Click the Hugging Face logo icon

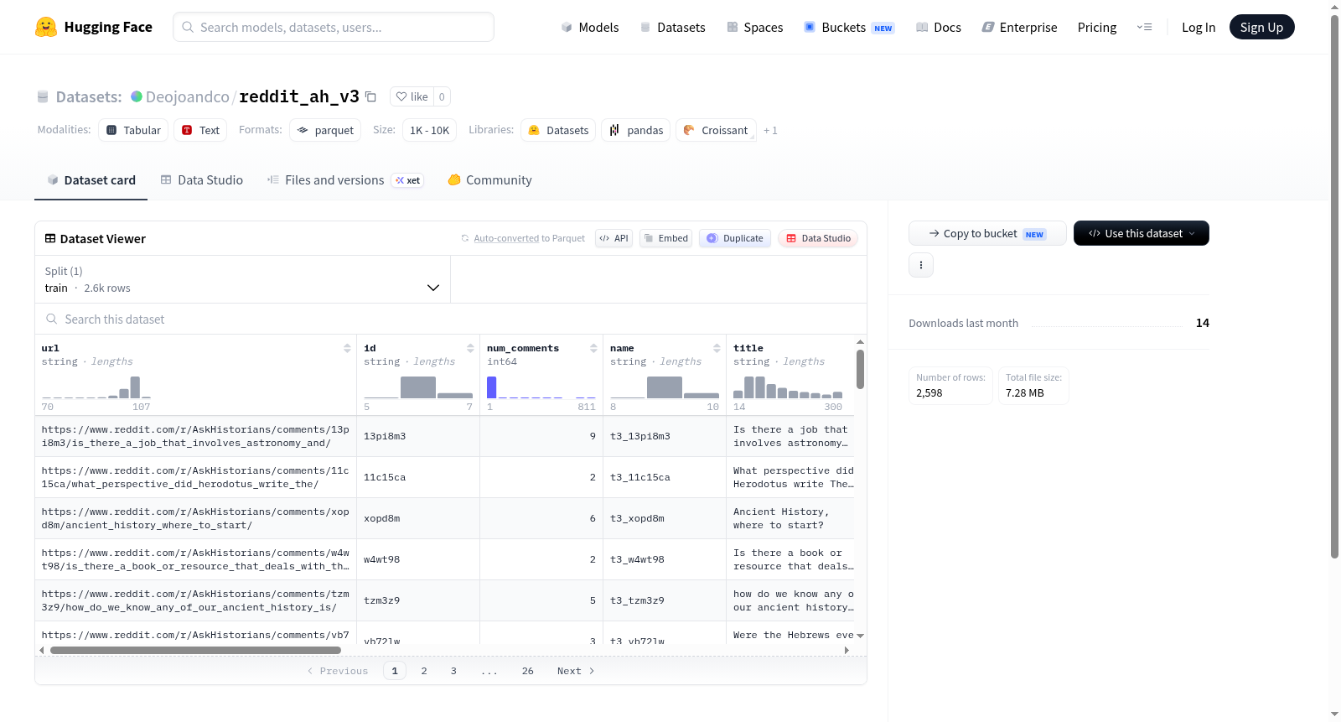46,27
